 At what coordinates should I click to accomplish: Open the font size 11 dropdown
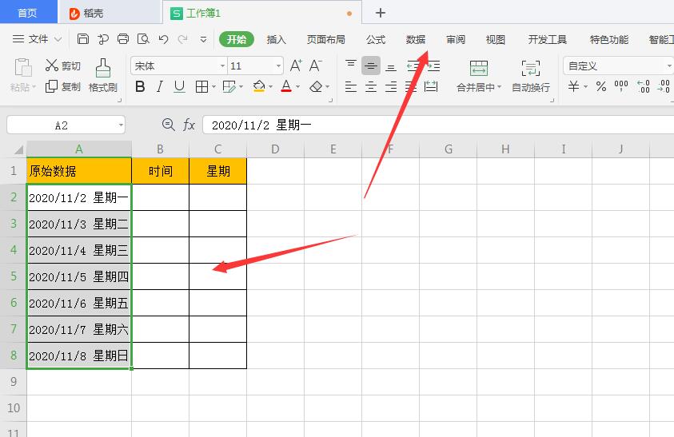[x=278, y=66]
